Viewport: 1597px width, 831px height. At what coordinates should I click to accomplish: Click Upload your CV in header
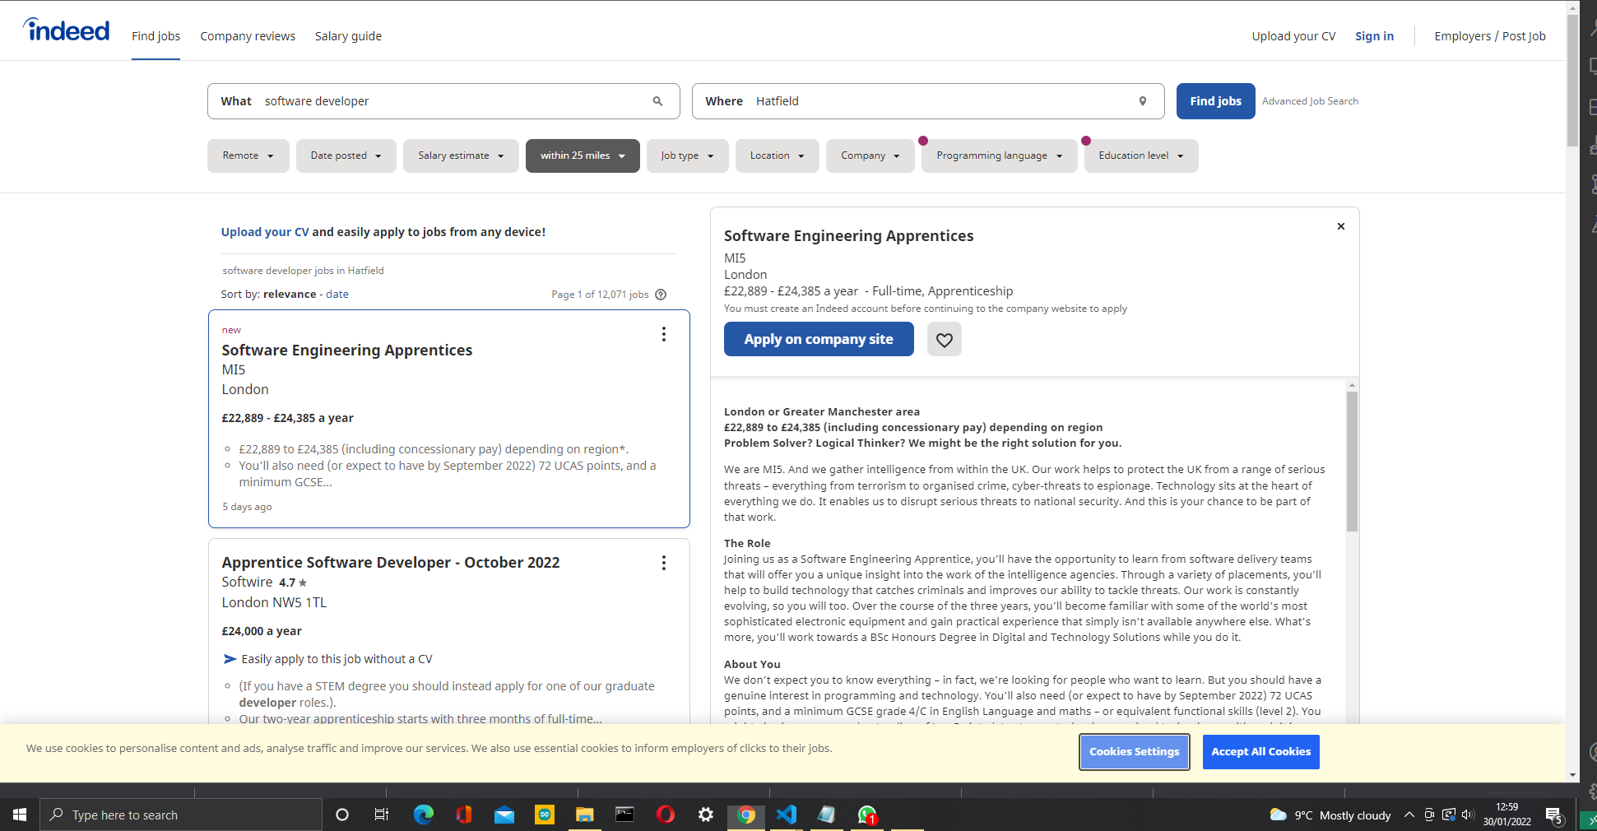coord(1293,36)
